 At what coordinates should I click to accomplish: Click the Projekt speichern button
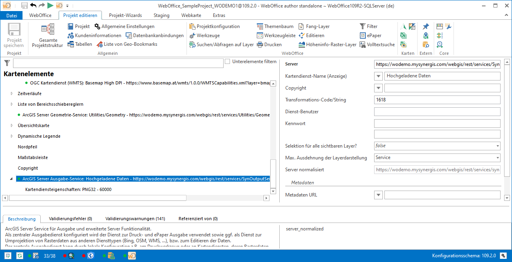coord(13,36)
